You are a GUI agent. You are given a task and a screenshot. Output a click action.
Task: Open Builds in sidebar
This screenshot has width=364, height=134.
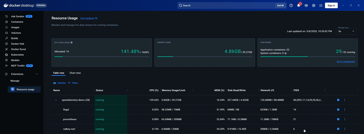click(15, 38)
